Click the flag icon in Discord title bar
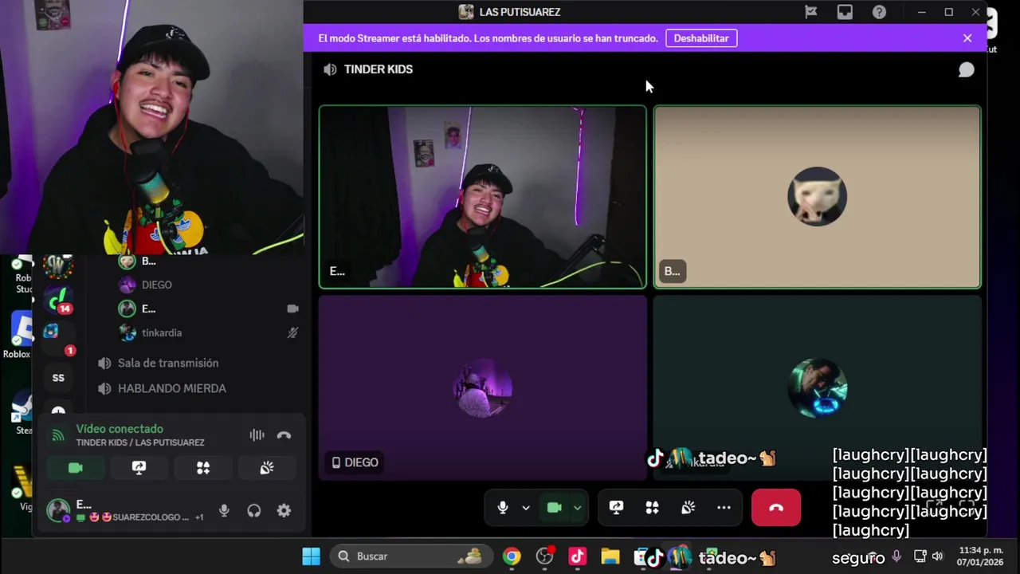Image resolution: width=1020 pixels, height=574 pixels. pyautogui.click(x=810, y=12)
